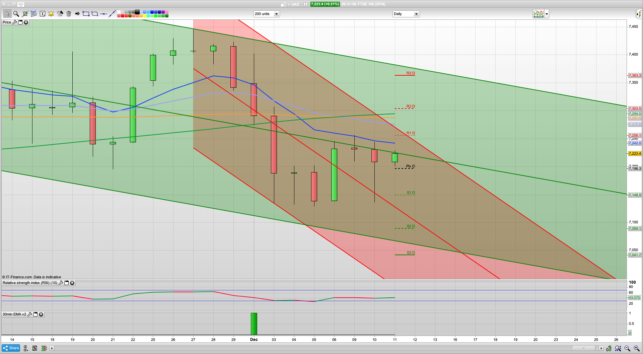Open the 200 units dropdown
This screenshot has height=354, width=643.
click(x=267, y=14)
